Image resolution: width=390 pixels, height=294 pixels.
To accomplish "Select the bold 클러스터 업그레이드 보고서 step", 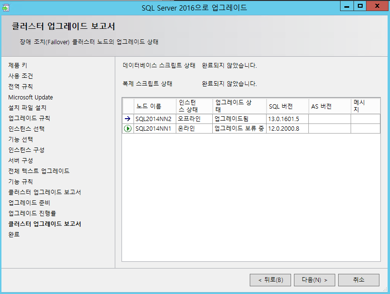I will point(45,224).
